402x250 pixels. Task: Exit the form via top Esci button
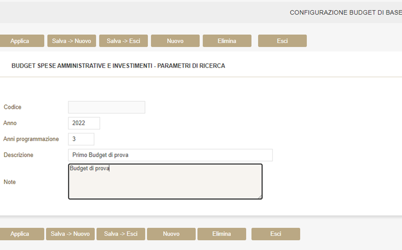282,41
